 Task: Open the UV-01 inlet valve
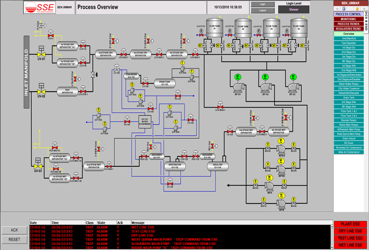(41, 55)
